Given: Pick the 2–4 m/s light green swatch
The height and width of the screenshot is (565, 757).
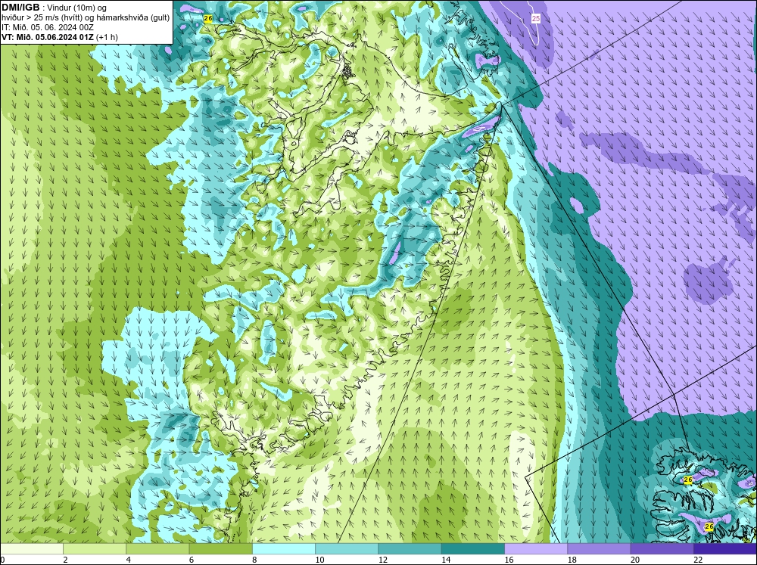Looking at the screenshot, I should click(95, 548).
